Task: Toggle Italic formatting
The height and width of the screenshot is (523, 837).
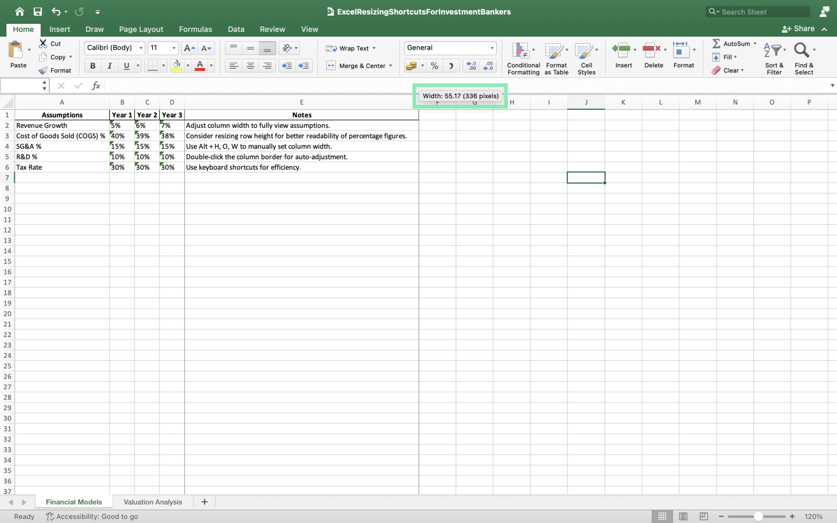Action: (109, 66)
